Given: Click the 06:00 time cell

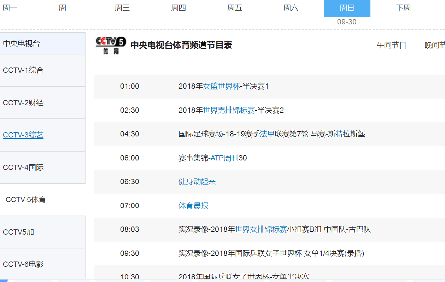Looking at the screenshot, I should tap(130, 158).
